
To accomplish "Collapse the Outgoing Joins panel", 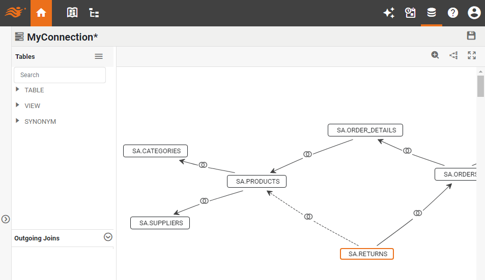I will tap(107, 237).
